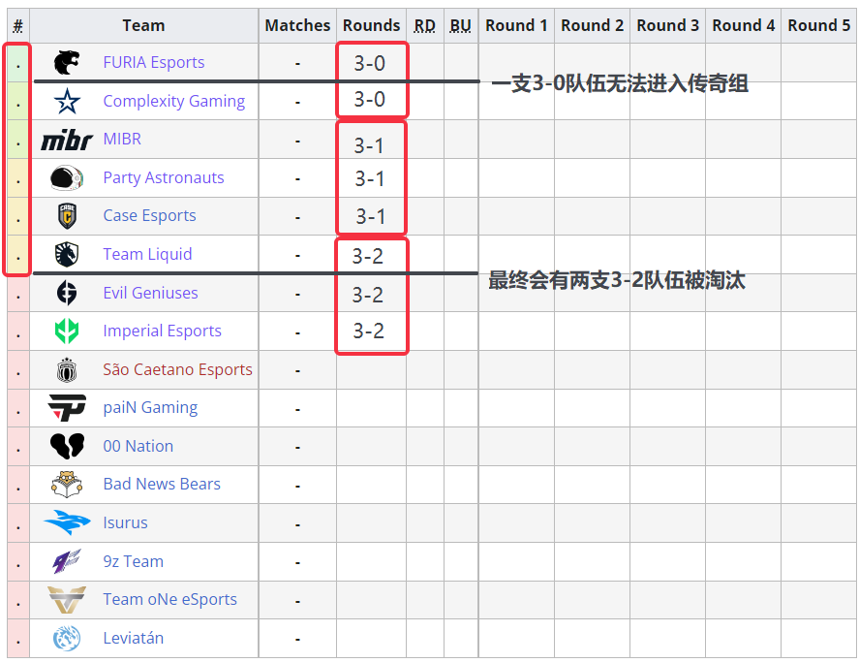Screen dimensions: 859x663
Task: Open the Imperial Esports link
Action: [162, 331]
